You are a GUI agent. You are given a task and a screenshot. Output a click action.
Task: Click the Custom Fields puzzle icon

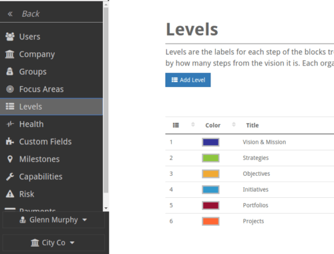pos(10,142)
